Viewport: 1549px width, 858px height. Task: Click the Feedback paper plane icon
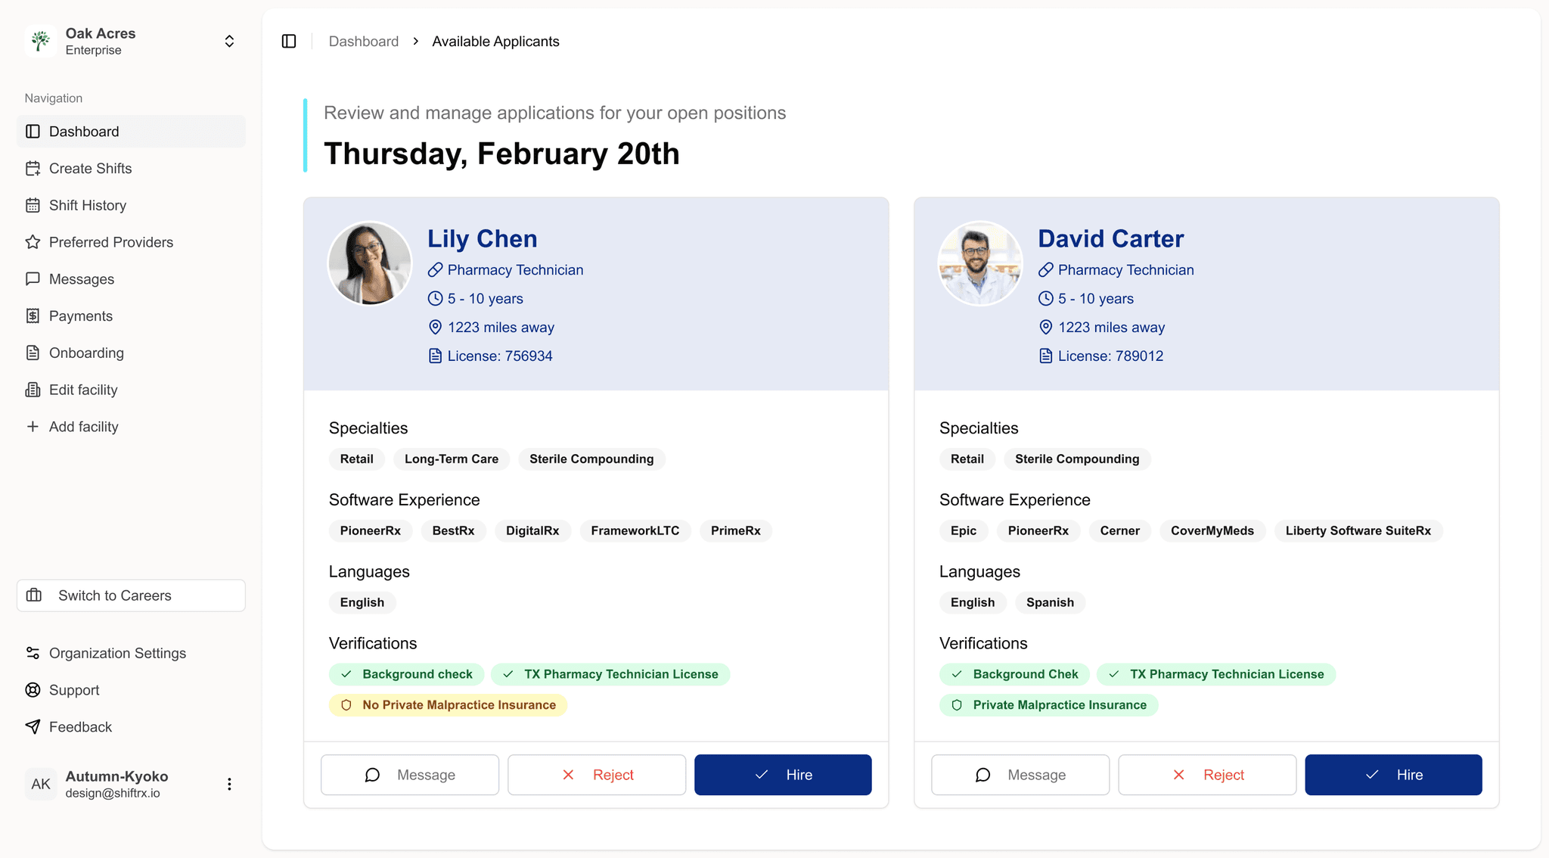(33, 727)
